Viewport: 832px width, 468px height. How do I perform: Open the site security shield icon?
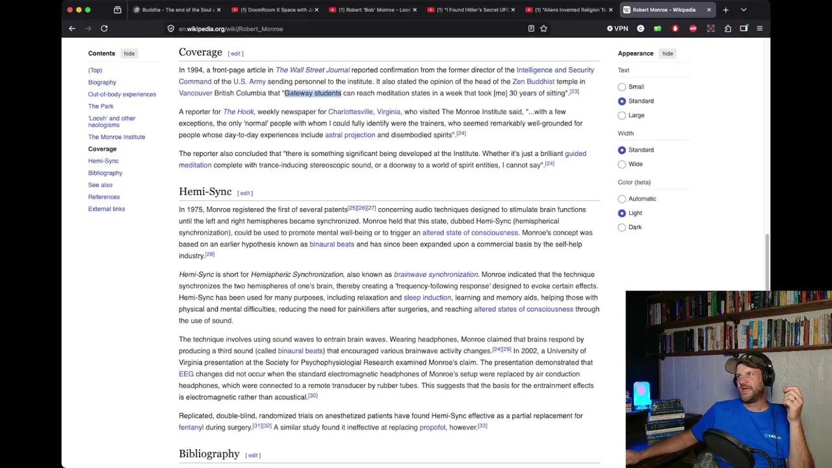[x=171, y=29]
